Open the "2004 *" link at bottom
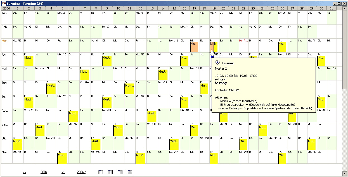The height and width of the screenshot is (177, 348). click(81, 172)
